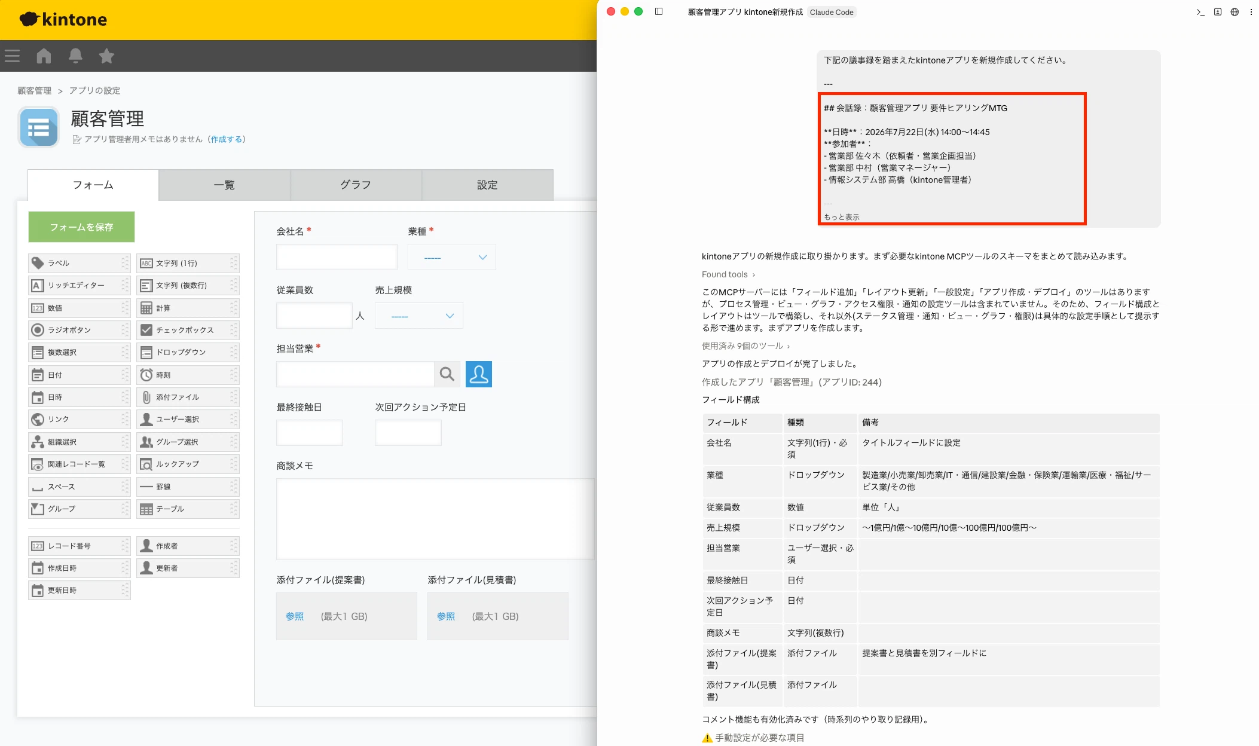
Task: Select the 文字列 (1行) field item
Action: [188, 263]
